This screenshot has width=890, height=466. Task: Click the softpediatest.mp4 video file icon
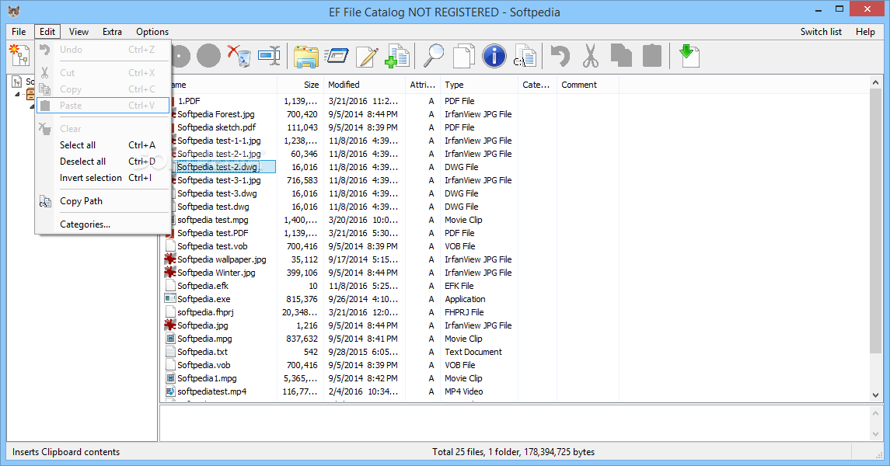[169, 391]
